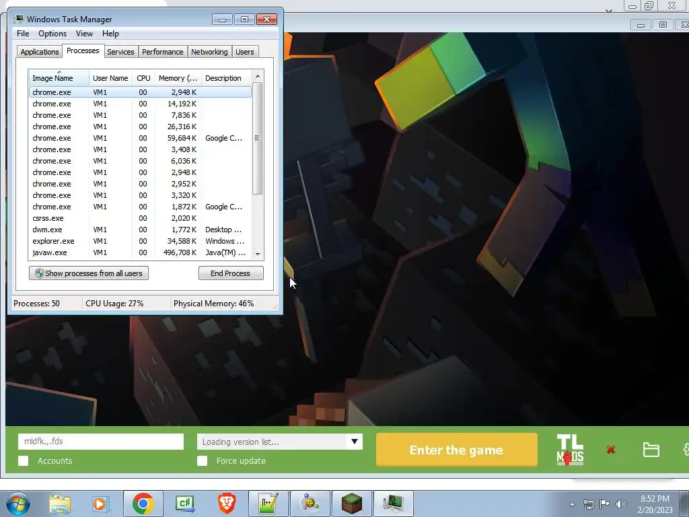This screenshot has width=689, height=517.
Task: Switch to the Applications tab
Action: [40, 52]
